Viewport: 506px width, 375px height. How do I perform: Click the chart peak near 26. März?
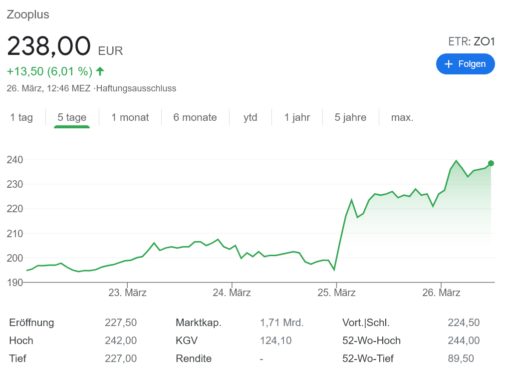pyautogui.click(x=456, y=161)
